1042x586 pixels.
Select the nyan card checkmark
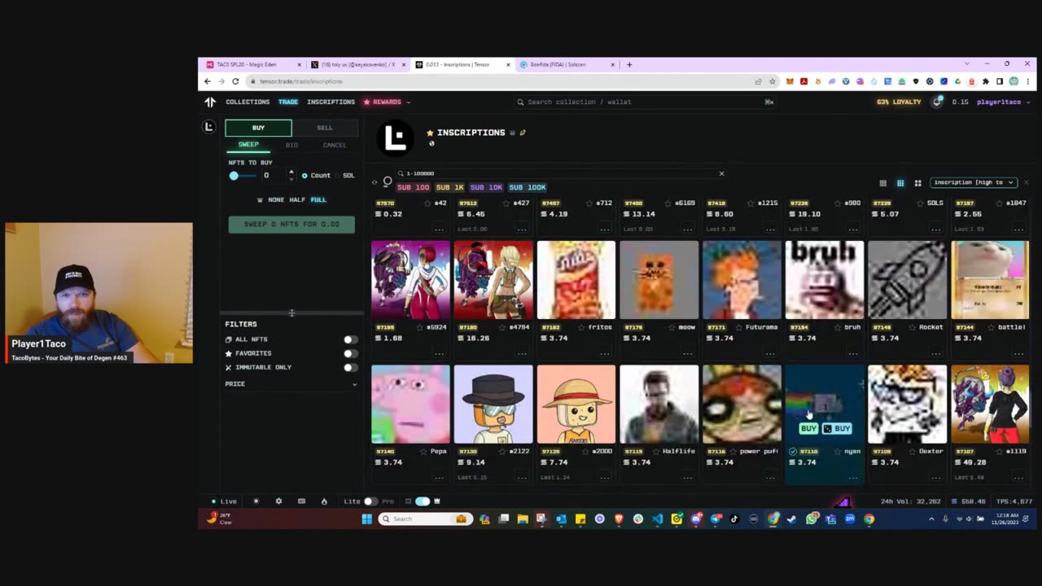[793, 451]
